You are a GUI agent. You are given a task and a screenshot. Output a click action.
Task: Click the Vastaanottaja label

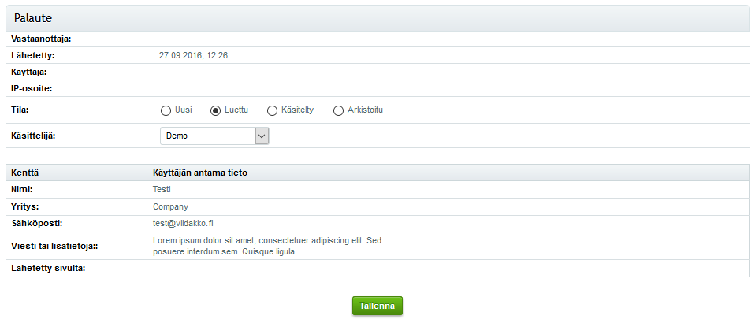(41, 39)
